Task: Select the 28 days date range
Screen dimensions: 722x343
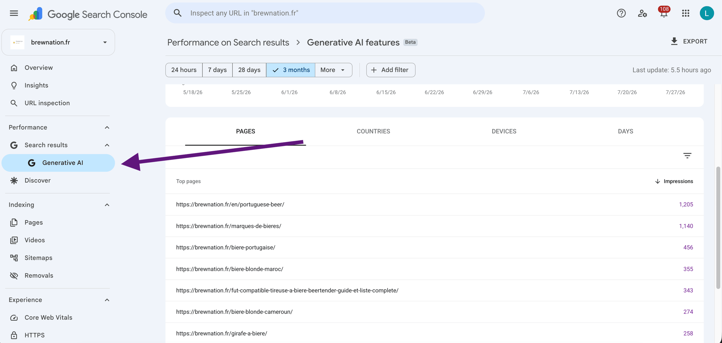Action: [x=249, y=70]
